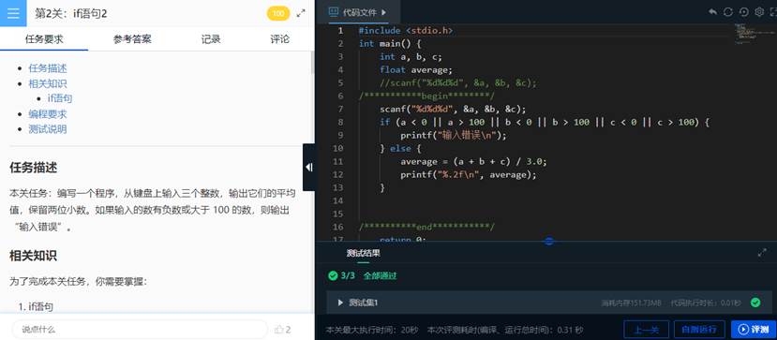Click line number 9 in the gutter

(x=340, y=135)
